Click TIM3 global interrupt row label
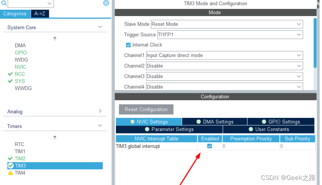Image resolution: width=322 pixels, height=185 pixels. (x=138, y=146)
